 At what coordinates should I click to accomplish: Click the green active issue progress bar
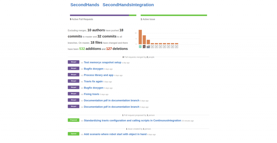pos(174,15)
